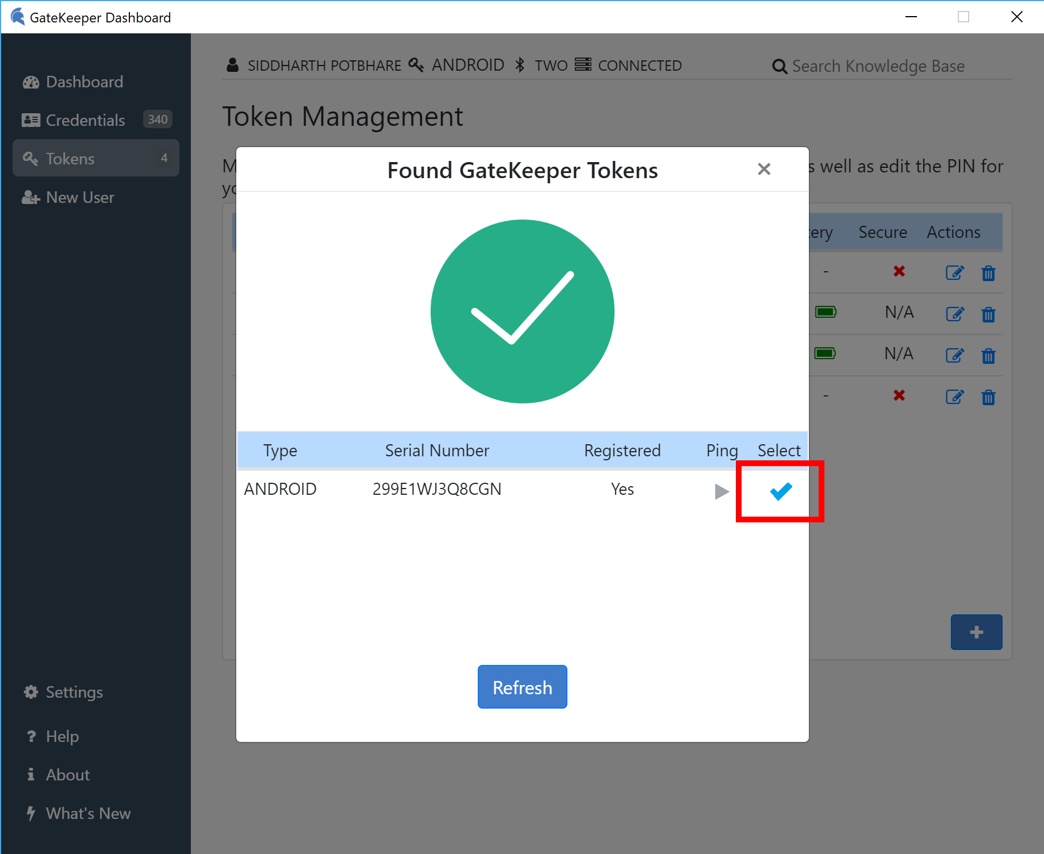Click the trash delete icon in the first row
Image resolution: width=1044 pixels, height=854 pixels.
tap(988, 274)
